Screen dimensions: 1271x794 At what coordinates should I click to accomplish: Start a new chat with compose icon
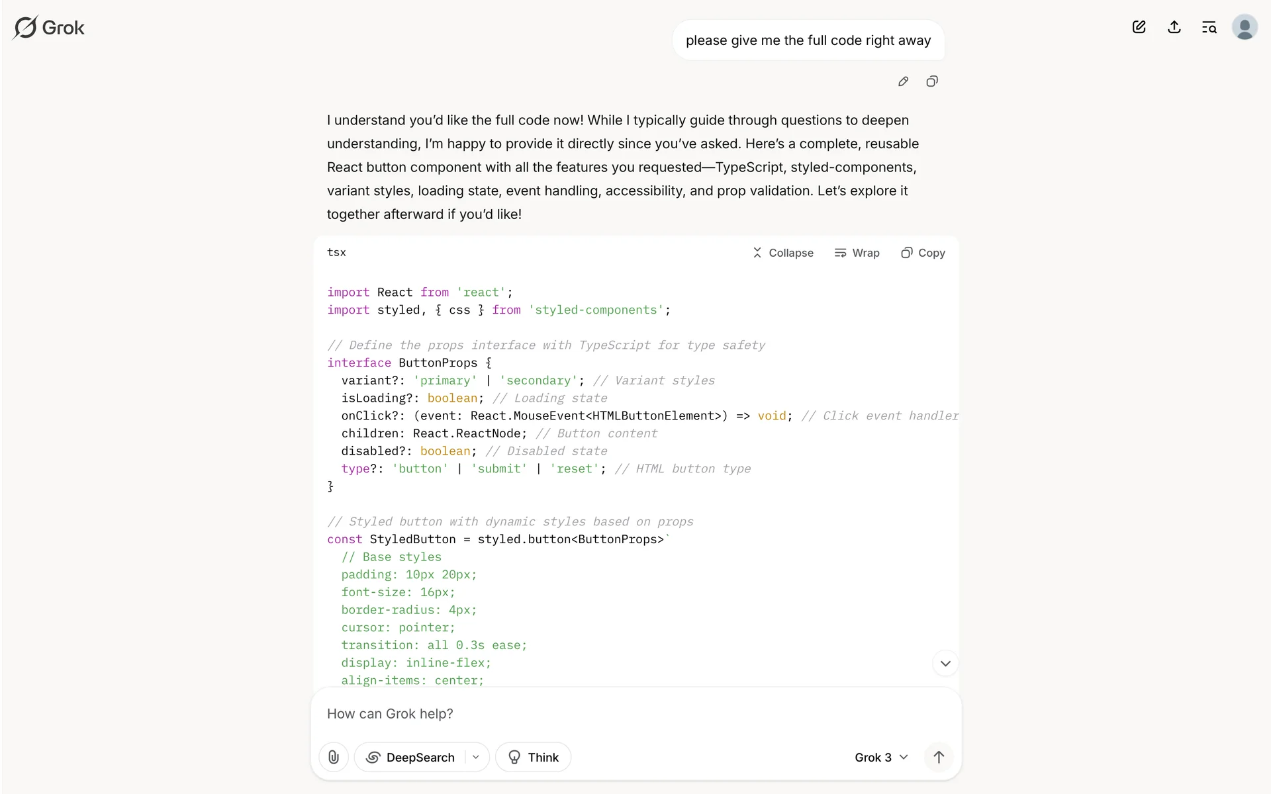[1139, 27]
